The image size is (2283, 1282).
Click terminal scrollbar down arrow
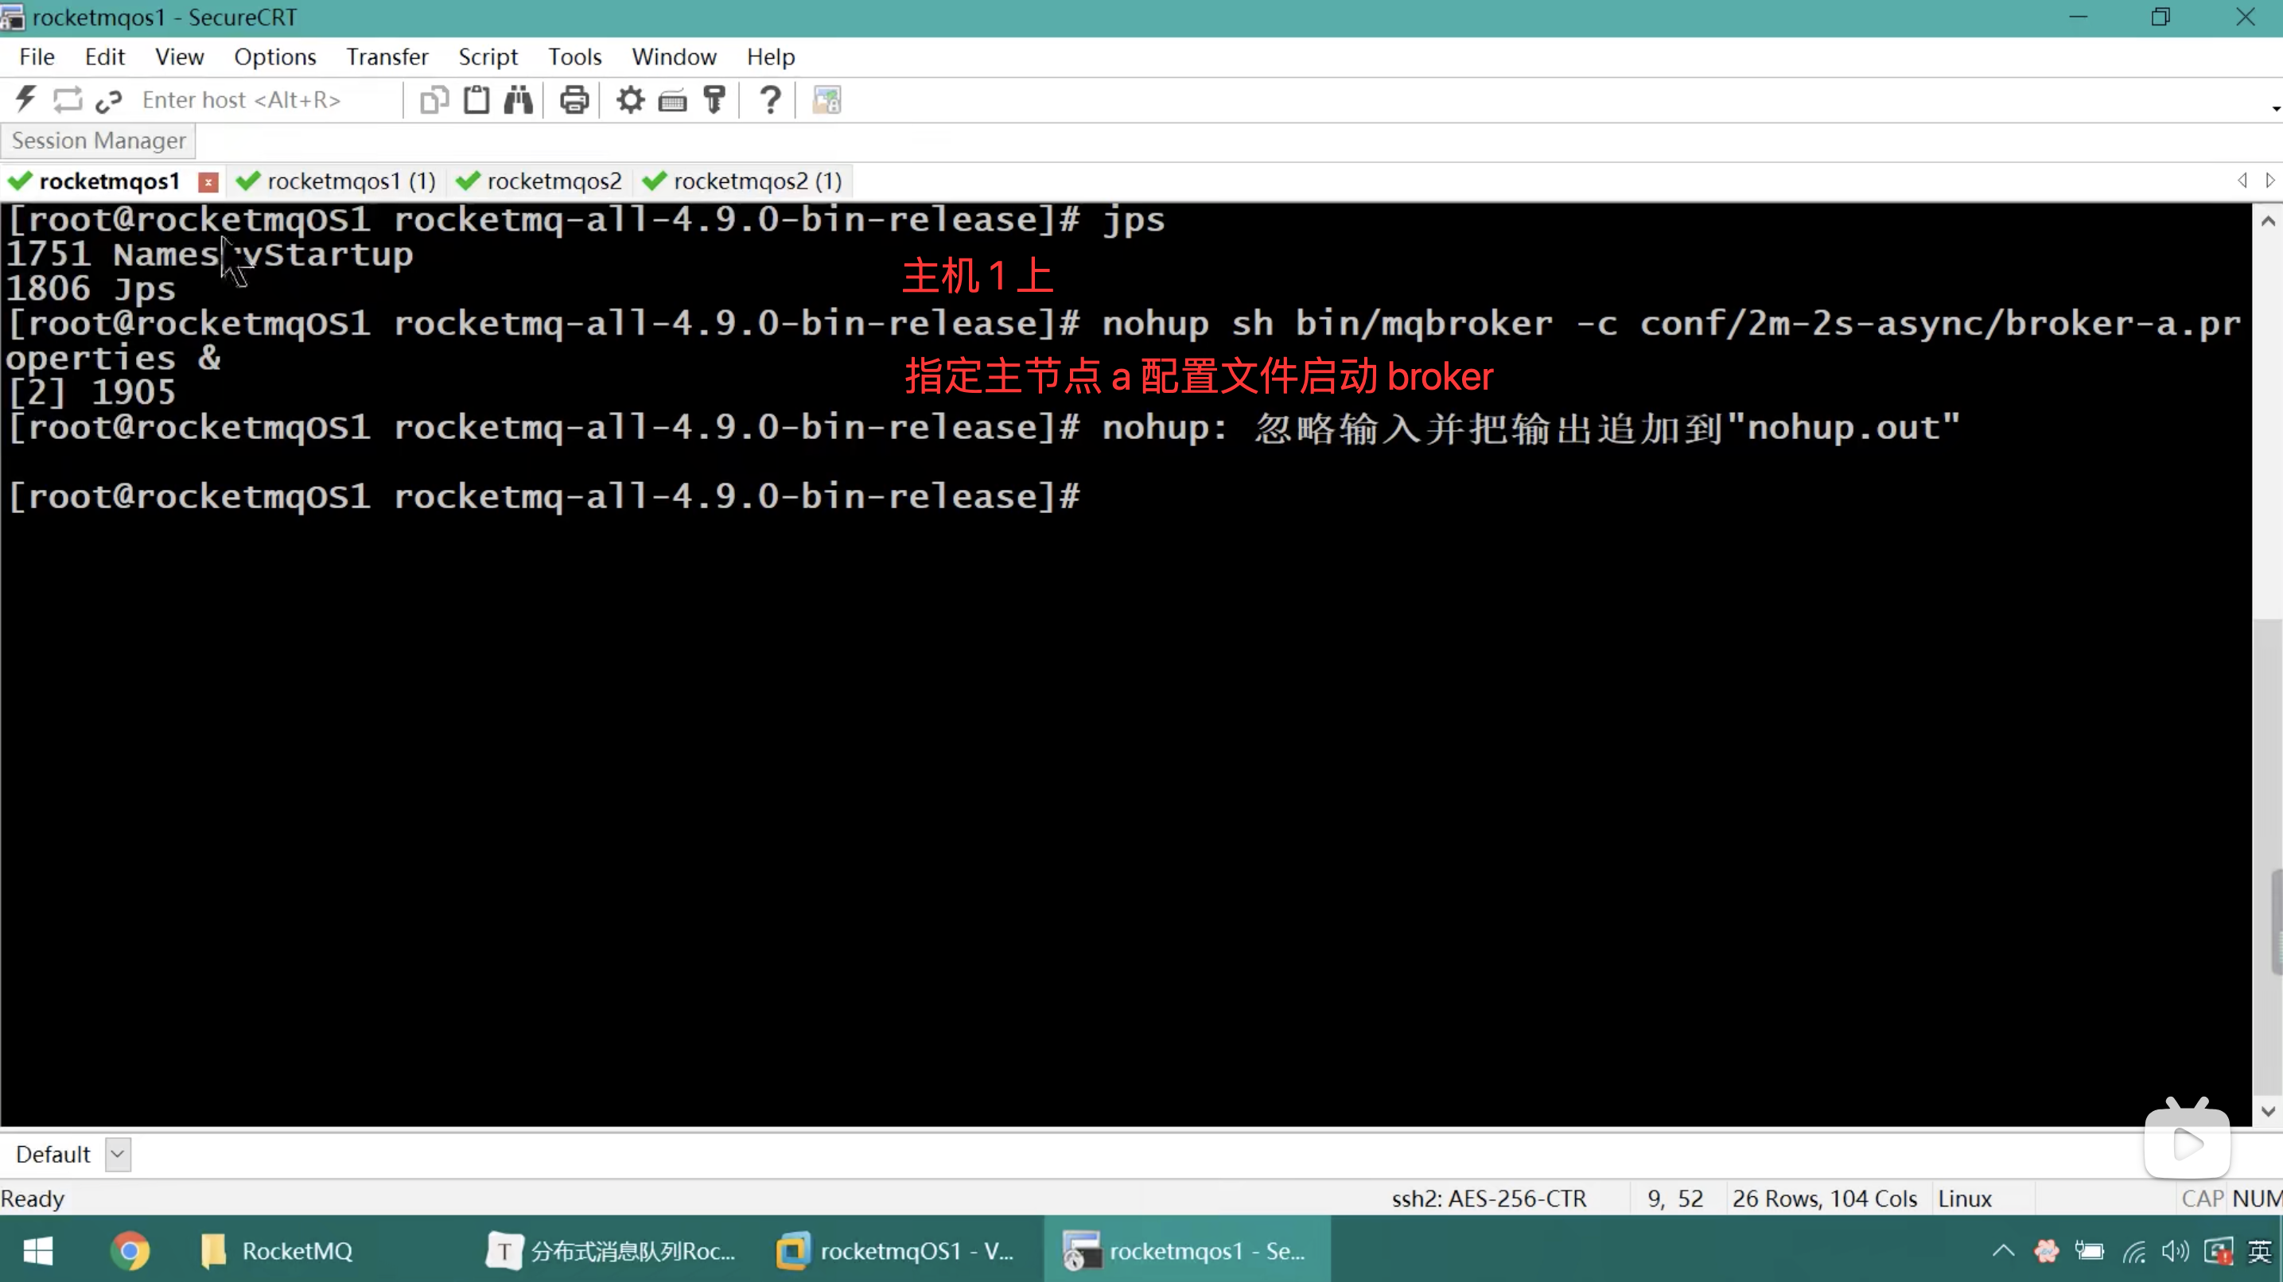click(2267, 1111)
